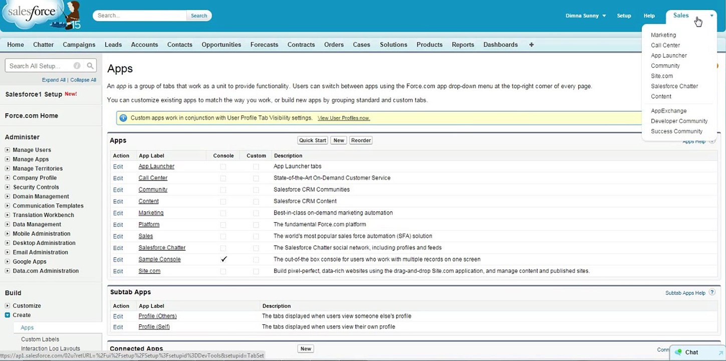Viewport: 726px width, 361px height.
Task: Select AppExchange in app menu
Action: (x=669, y=111)
